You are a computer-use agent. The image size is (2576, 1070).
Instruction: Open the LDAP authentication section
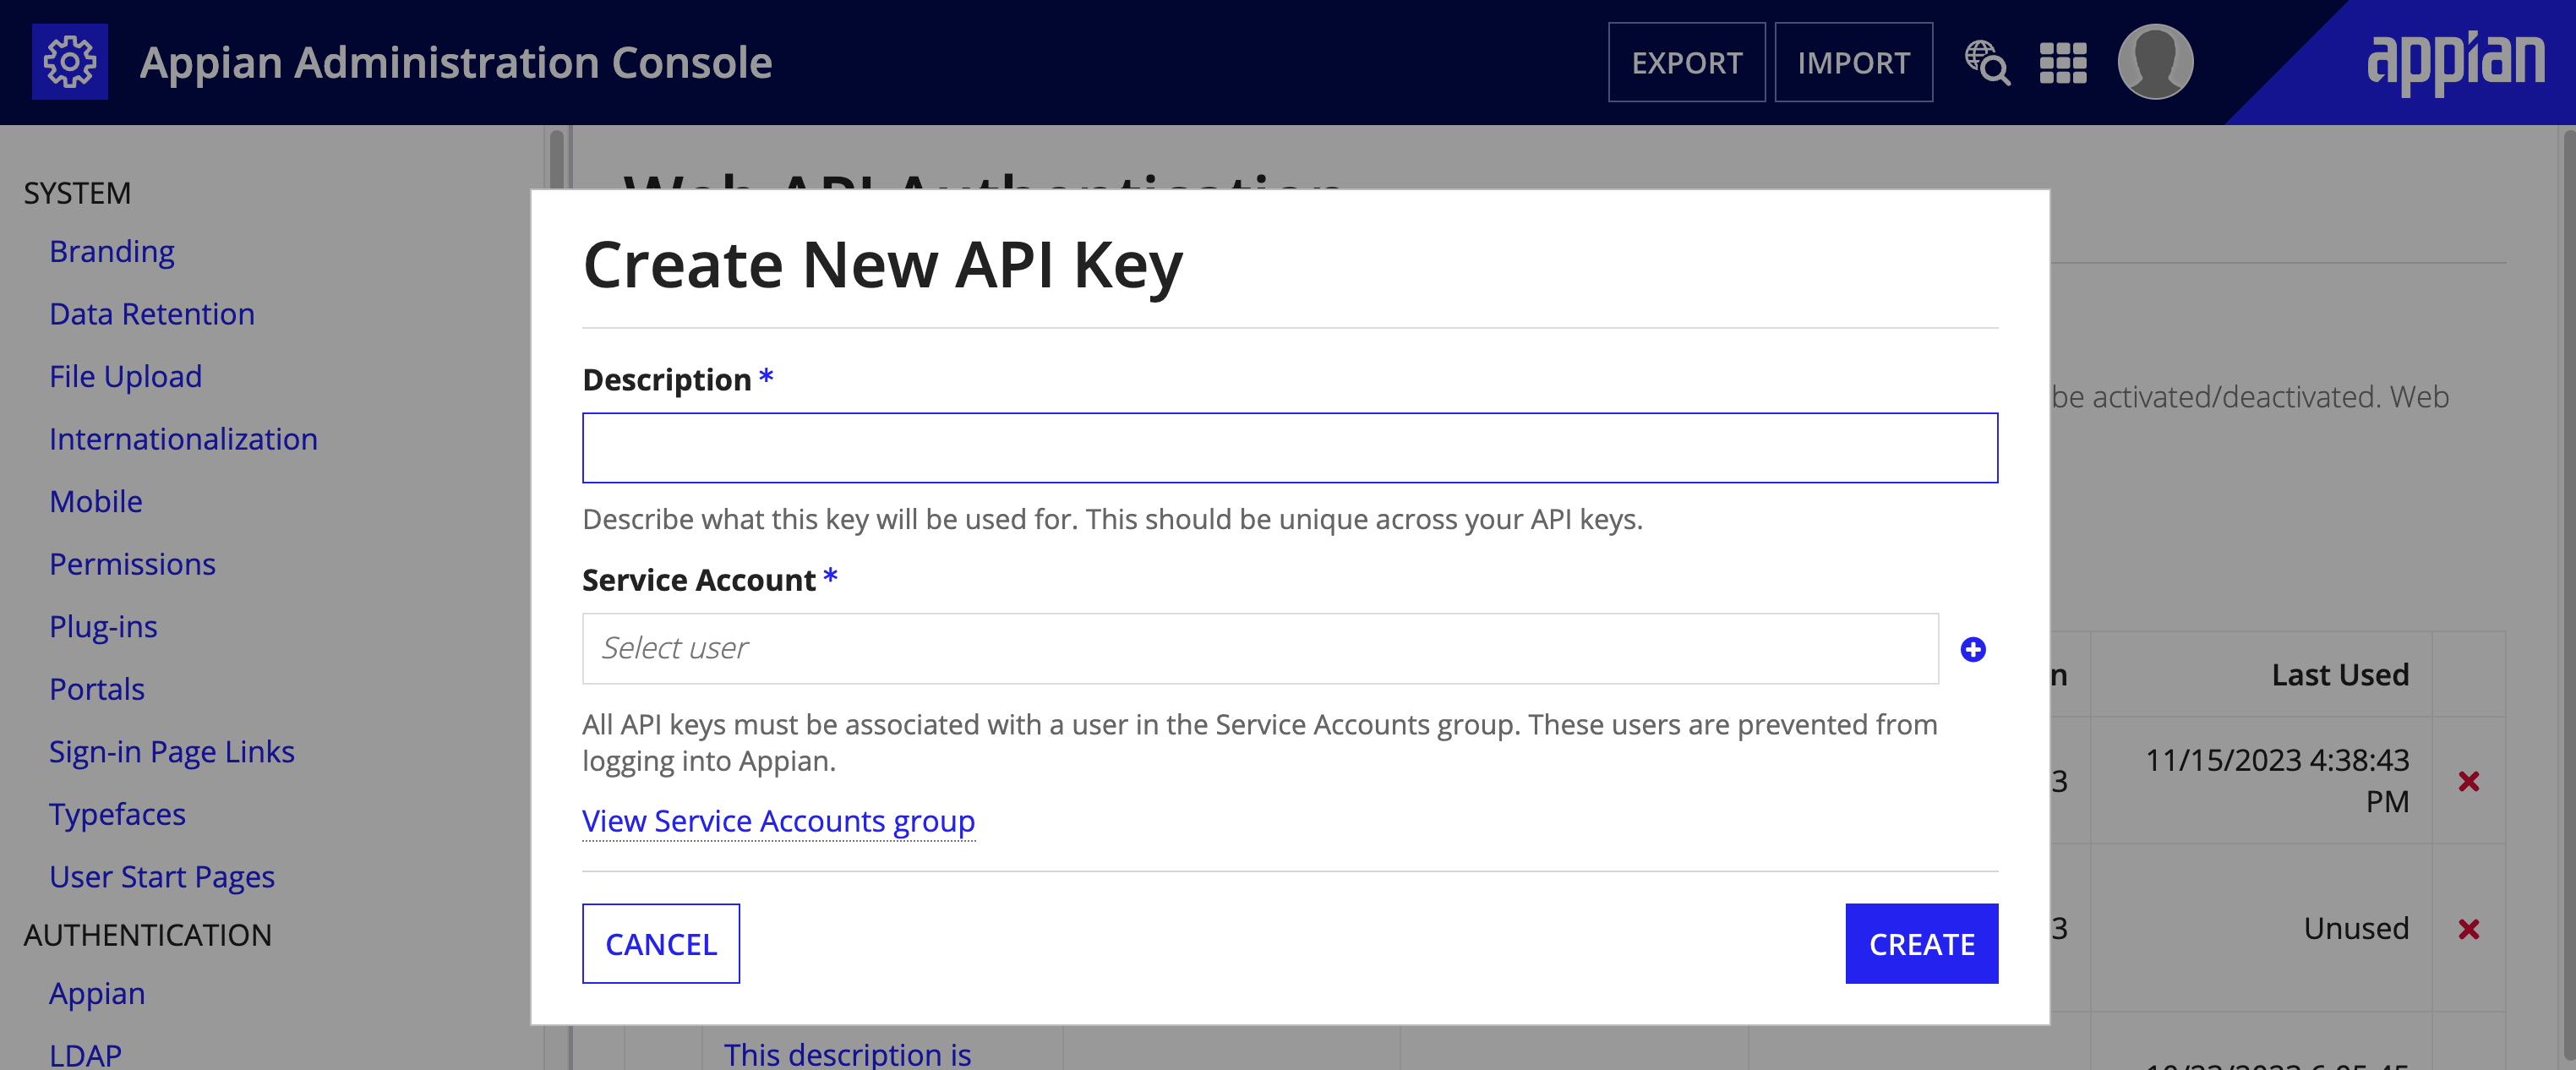point(84,1053)
